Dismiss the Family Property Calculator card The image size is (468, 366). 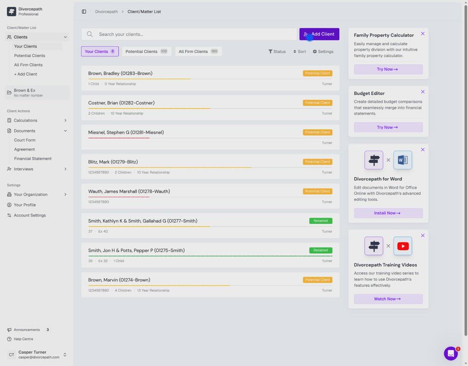pyautogui.click(x=423, y=34)
